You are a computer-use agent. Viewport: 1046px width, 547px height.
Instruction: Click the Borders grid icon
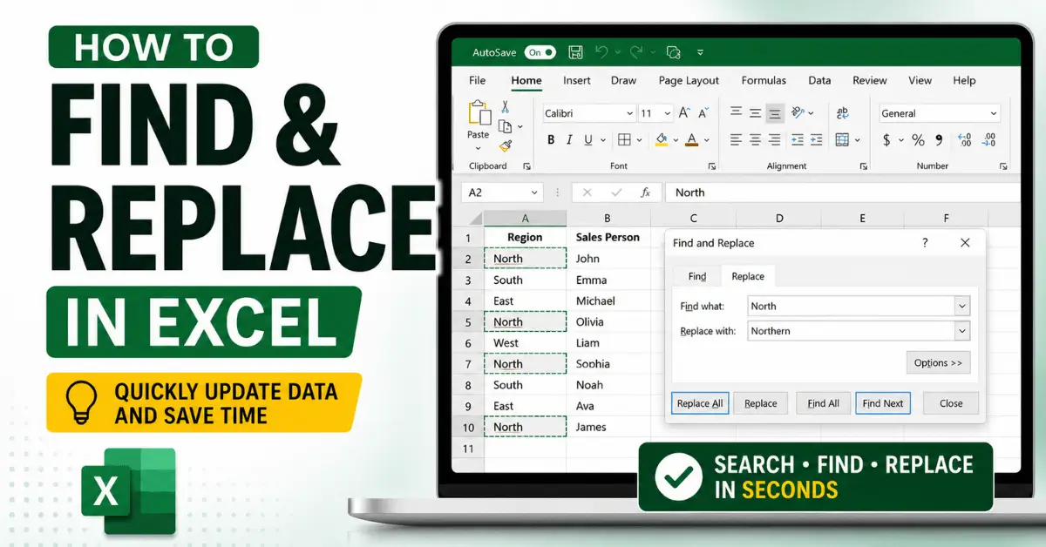pyautogui.click(x=624, y=139)
